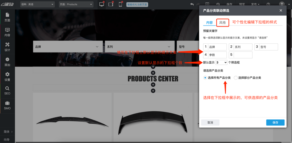Open the 内容 (Content) sidebar panel
This screenshot has width=292, height=143.
[7, 32]
